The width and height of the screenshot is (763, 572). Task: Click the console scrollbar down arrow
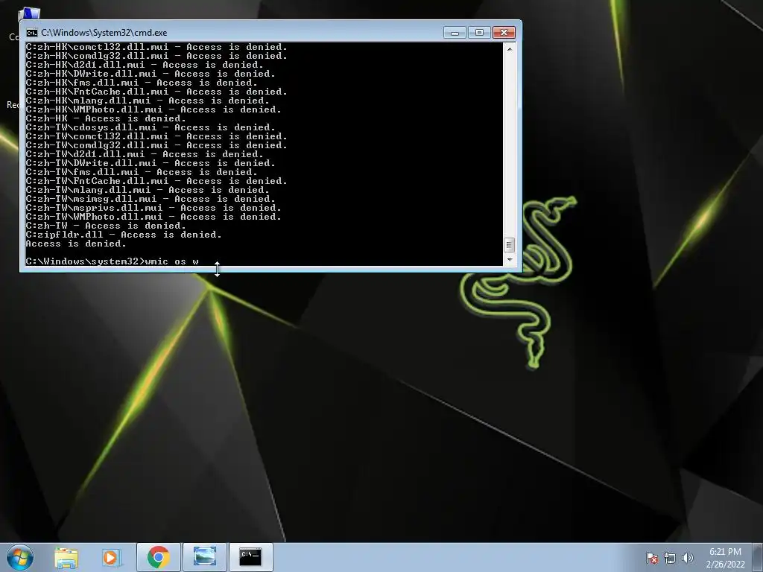pyautogui.click(x=509, y=260)
